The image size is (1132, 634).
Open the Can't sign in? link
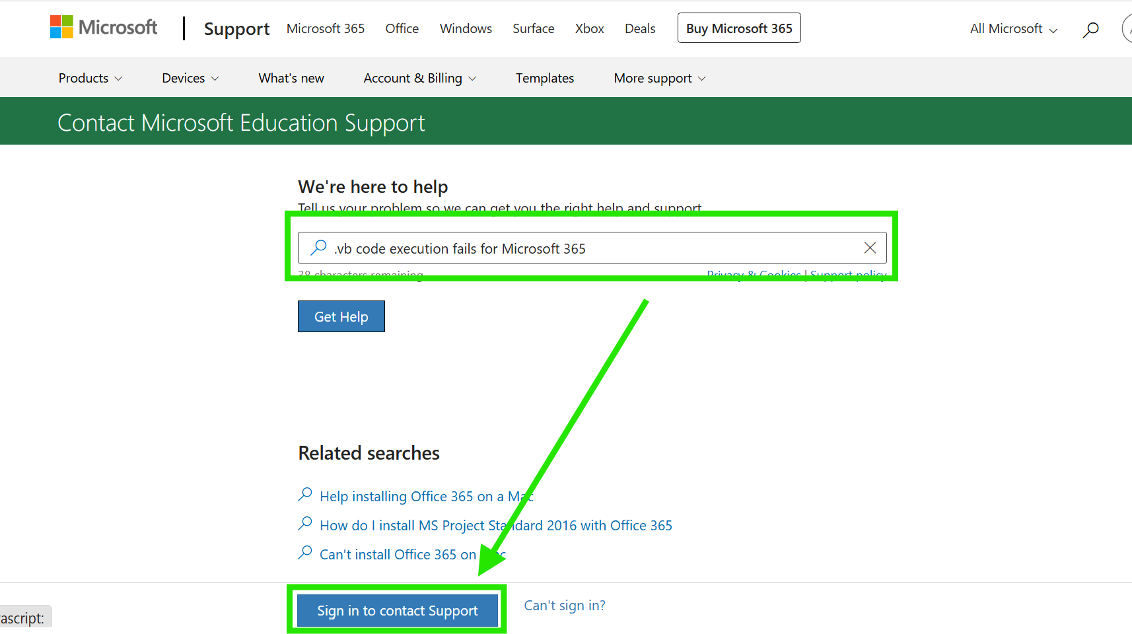pos(565,606)
